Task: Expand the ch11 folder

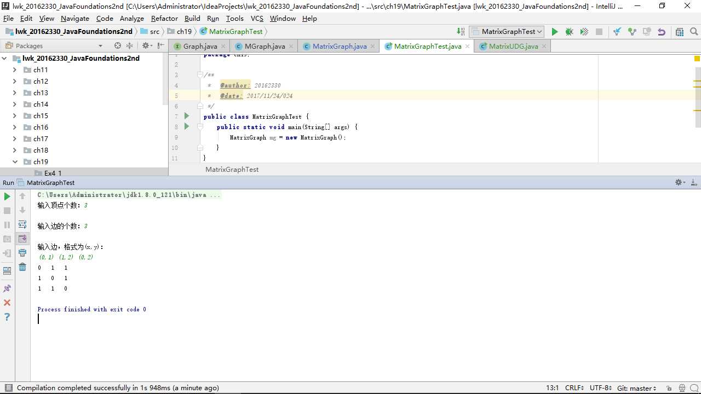Action: click(x=14, y=70)
